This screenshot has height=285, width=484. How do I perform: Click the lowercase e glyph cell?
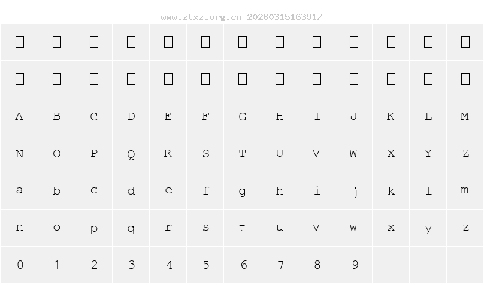tap(168, 191)
